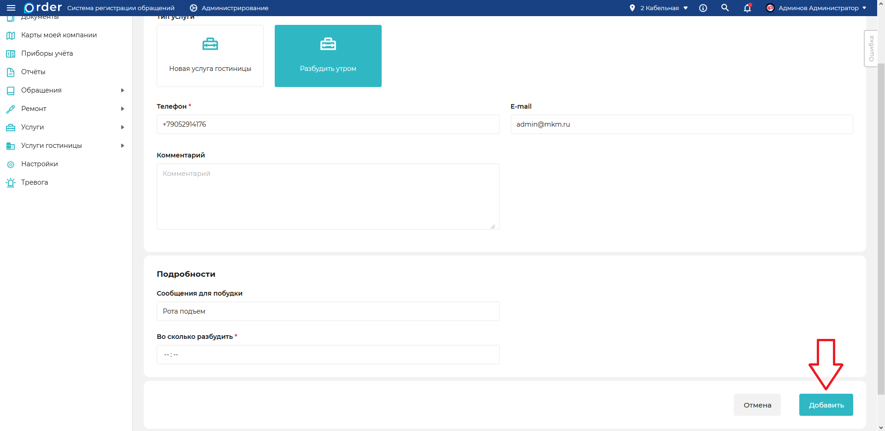The width and height of the screenshot is (885, 431).
Task: Click the Комментарий text area
Action: tap(328, 197)
